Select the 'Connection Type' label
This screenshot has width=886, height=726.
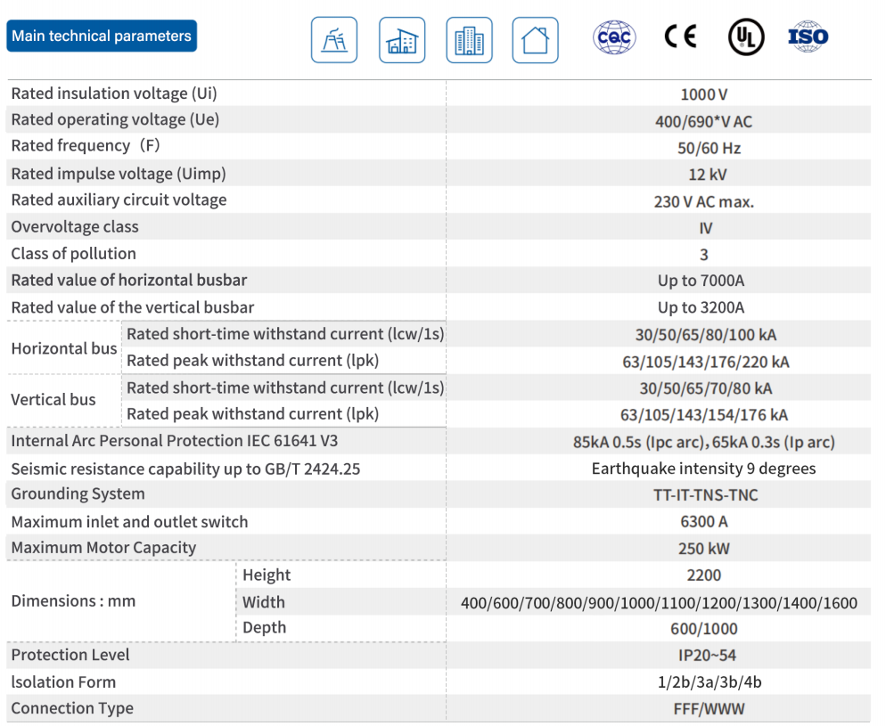(73, 708)
